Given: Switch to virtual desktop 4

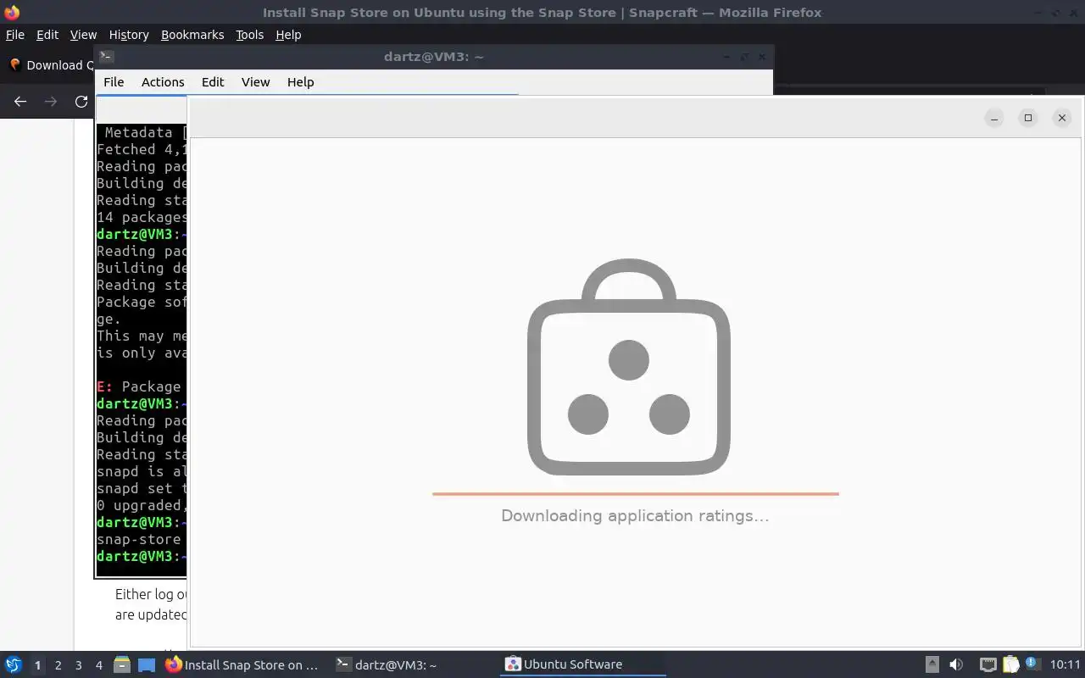Looking at the screenshot, I should [x=98, y=665].
